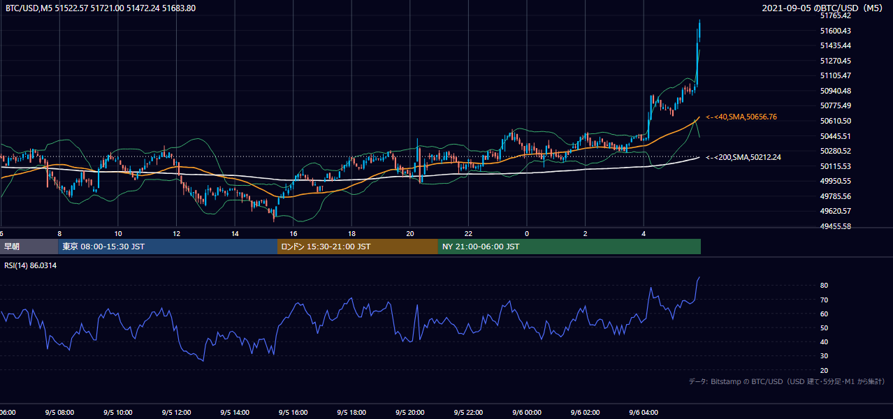Image resolution: width=893 pixels, height=419 pixels.
Task: Click the white '<-<200,SMA,50212.24' label
Action: point(743,158)
